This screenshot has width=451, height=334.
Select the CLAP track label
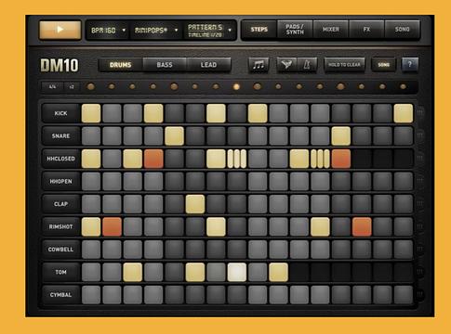(60, 204)
